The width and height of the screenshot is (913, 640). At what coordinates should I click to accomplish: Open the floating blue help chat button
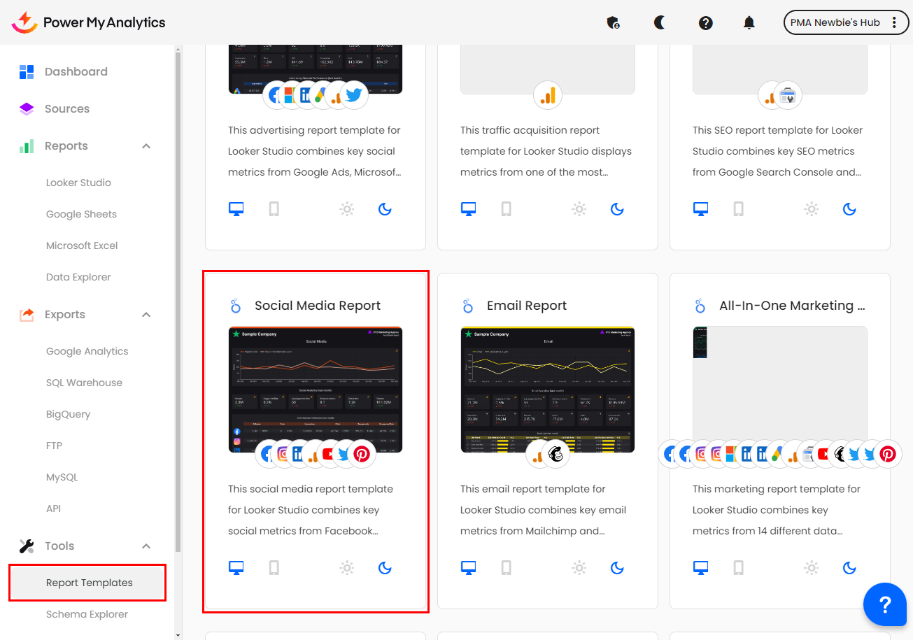pos(884,604)
